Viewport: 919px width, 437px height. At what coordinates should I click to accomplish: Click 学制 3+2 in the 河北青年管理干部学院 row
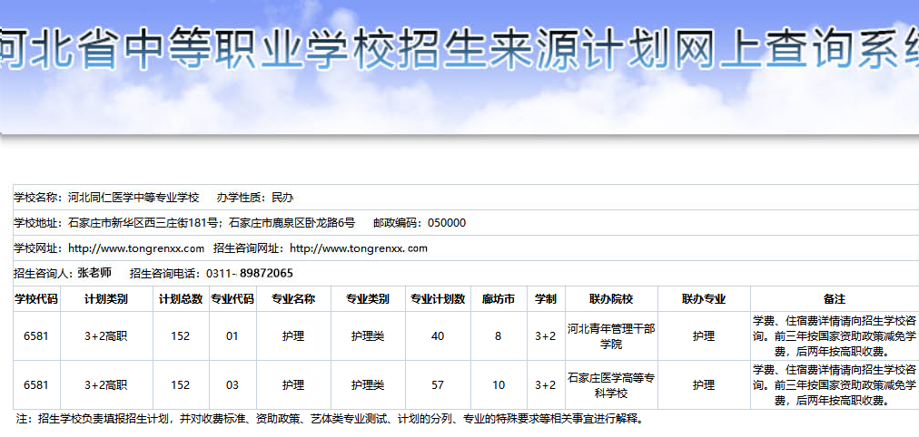pos(546,336)
